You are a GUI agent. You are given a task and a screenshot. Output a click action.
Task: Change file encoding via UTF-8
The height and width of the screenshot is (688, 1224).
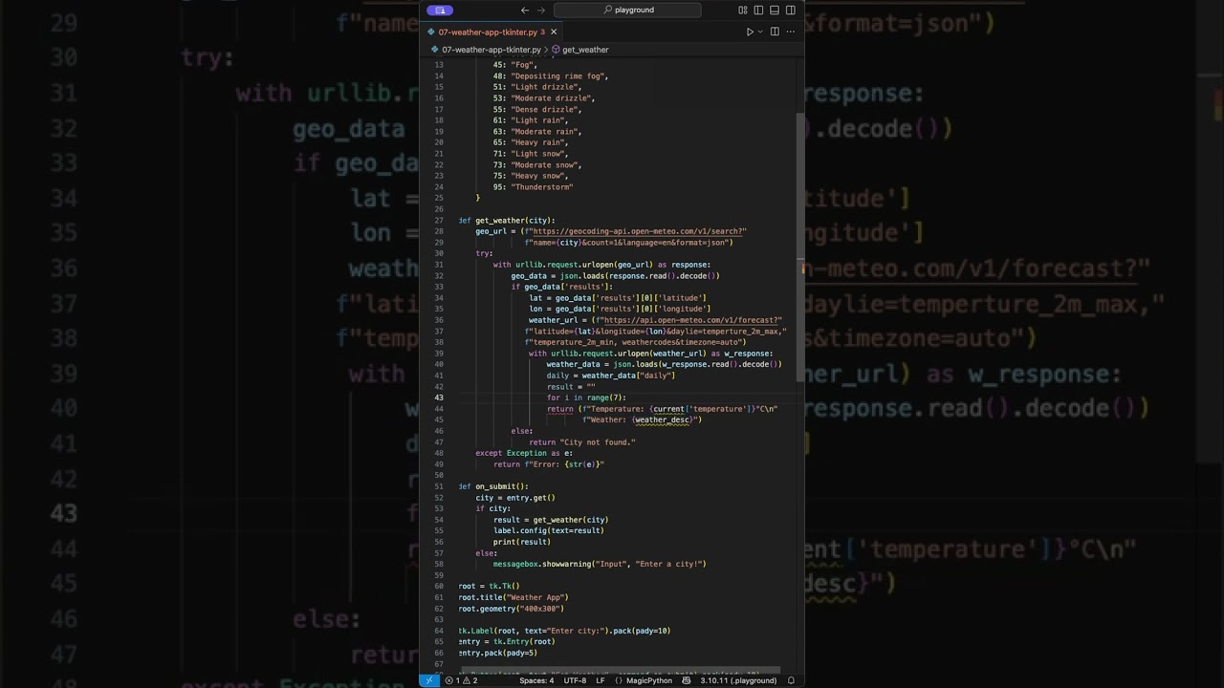[575, 680]
